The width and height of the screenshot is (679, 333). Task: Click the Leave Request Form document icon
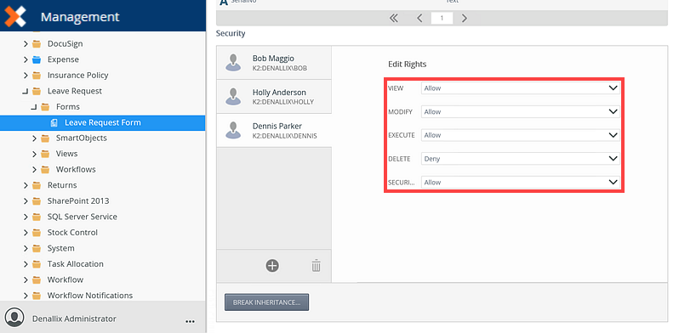(54, 123)
